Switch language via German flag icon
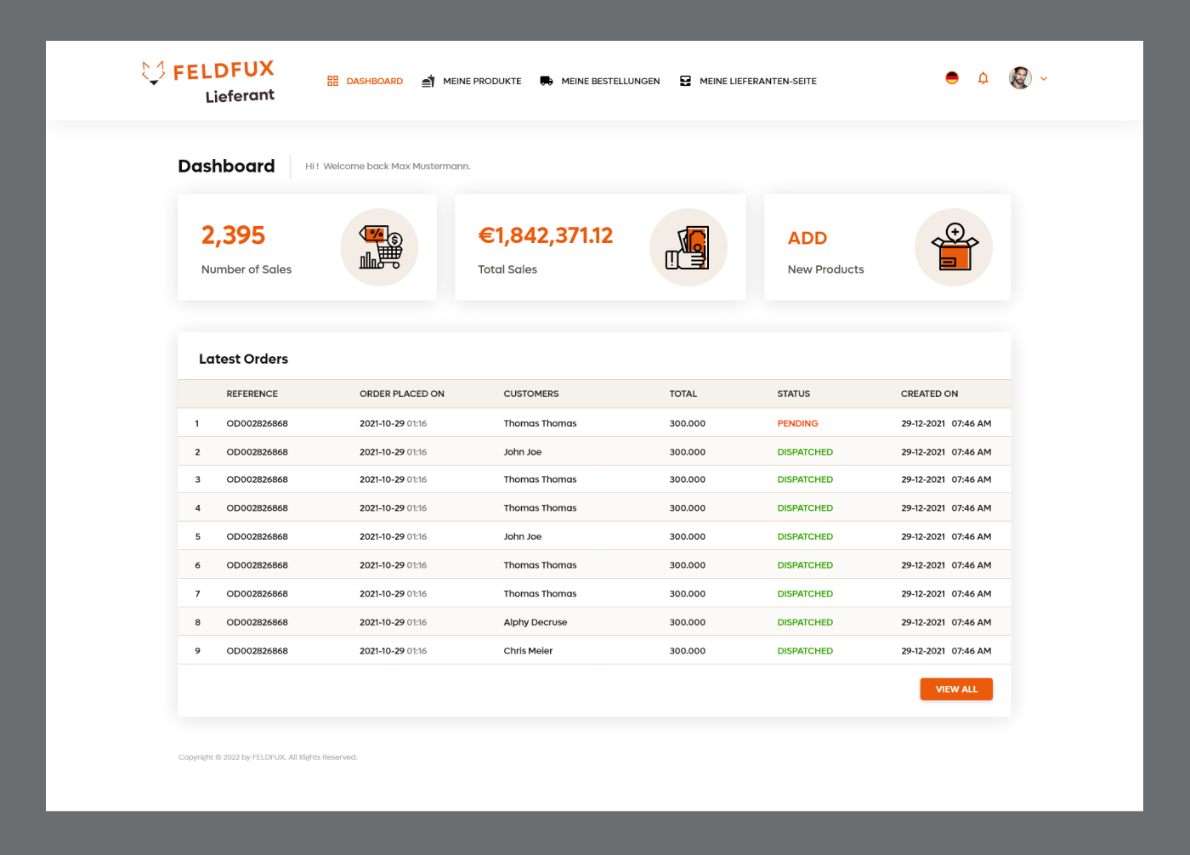 (952, 78)
